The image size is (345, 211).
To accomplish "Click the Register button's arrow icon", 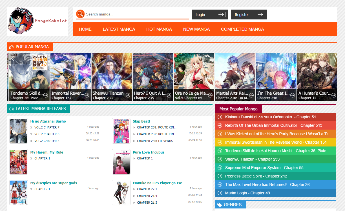I will [261, 14].
